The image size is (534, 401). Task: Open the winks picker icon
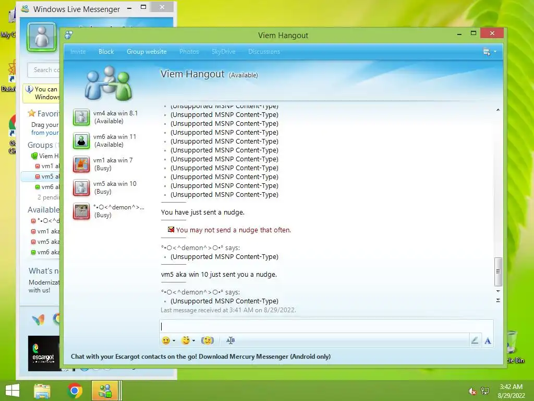click(186, 340)
